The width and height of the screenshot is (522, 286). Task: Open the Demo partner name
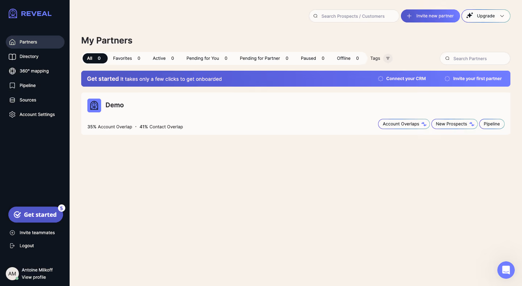115,105
